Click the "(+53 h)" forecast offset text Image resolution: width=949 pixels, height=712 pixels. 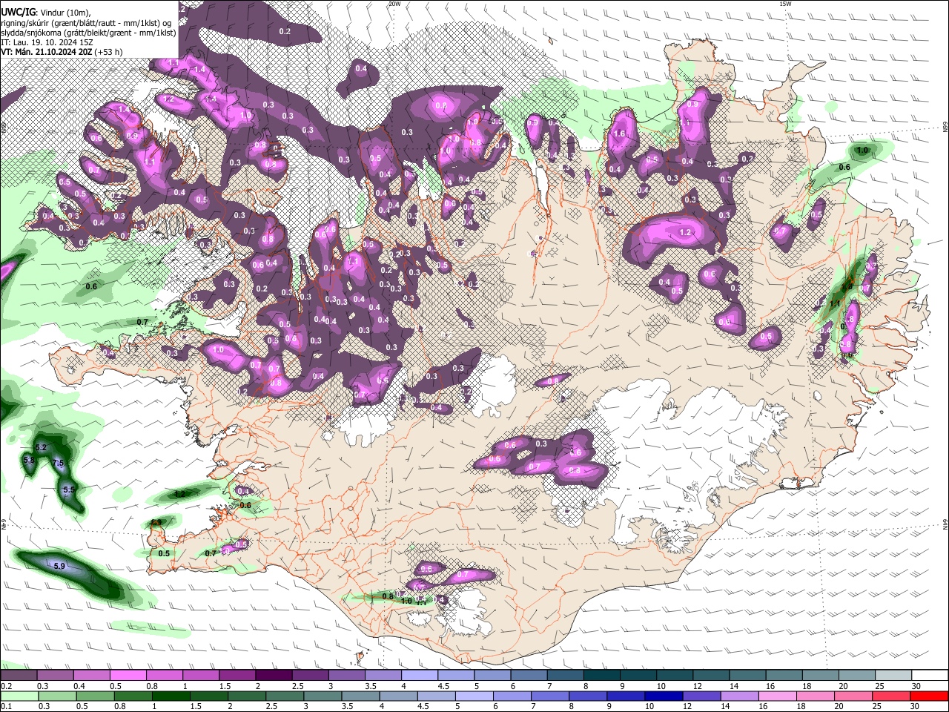[109, 52]
